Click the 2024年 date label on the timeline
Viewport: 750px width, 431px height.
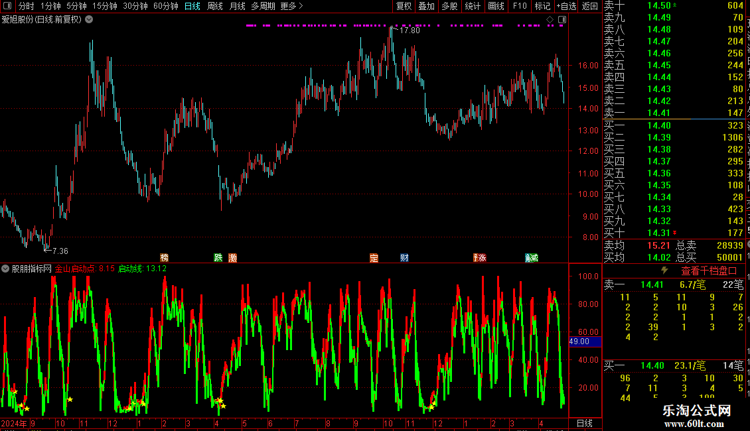click(14, 423)
